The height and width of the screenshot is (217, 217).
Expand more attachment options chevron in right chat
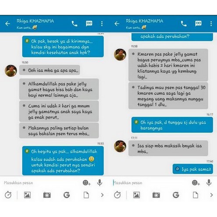click(211, 195)
